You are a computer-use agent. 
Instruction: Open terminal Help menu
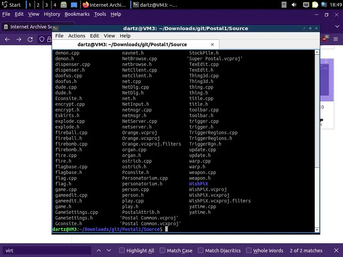coord(125,35)
